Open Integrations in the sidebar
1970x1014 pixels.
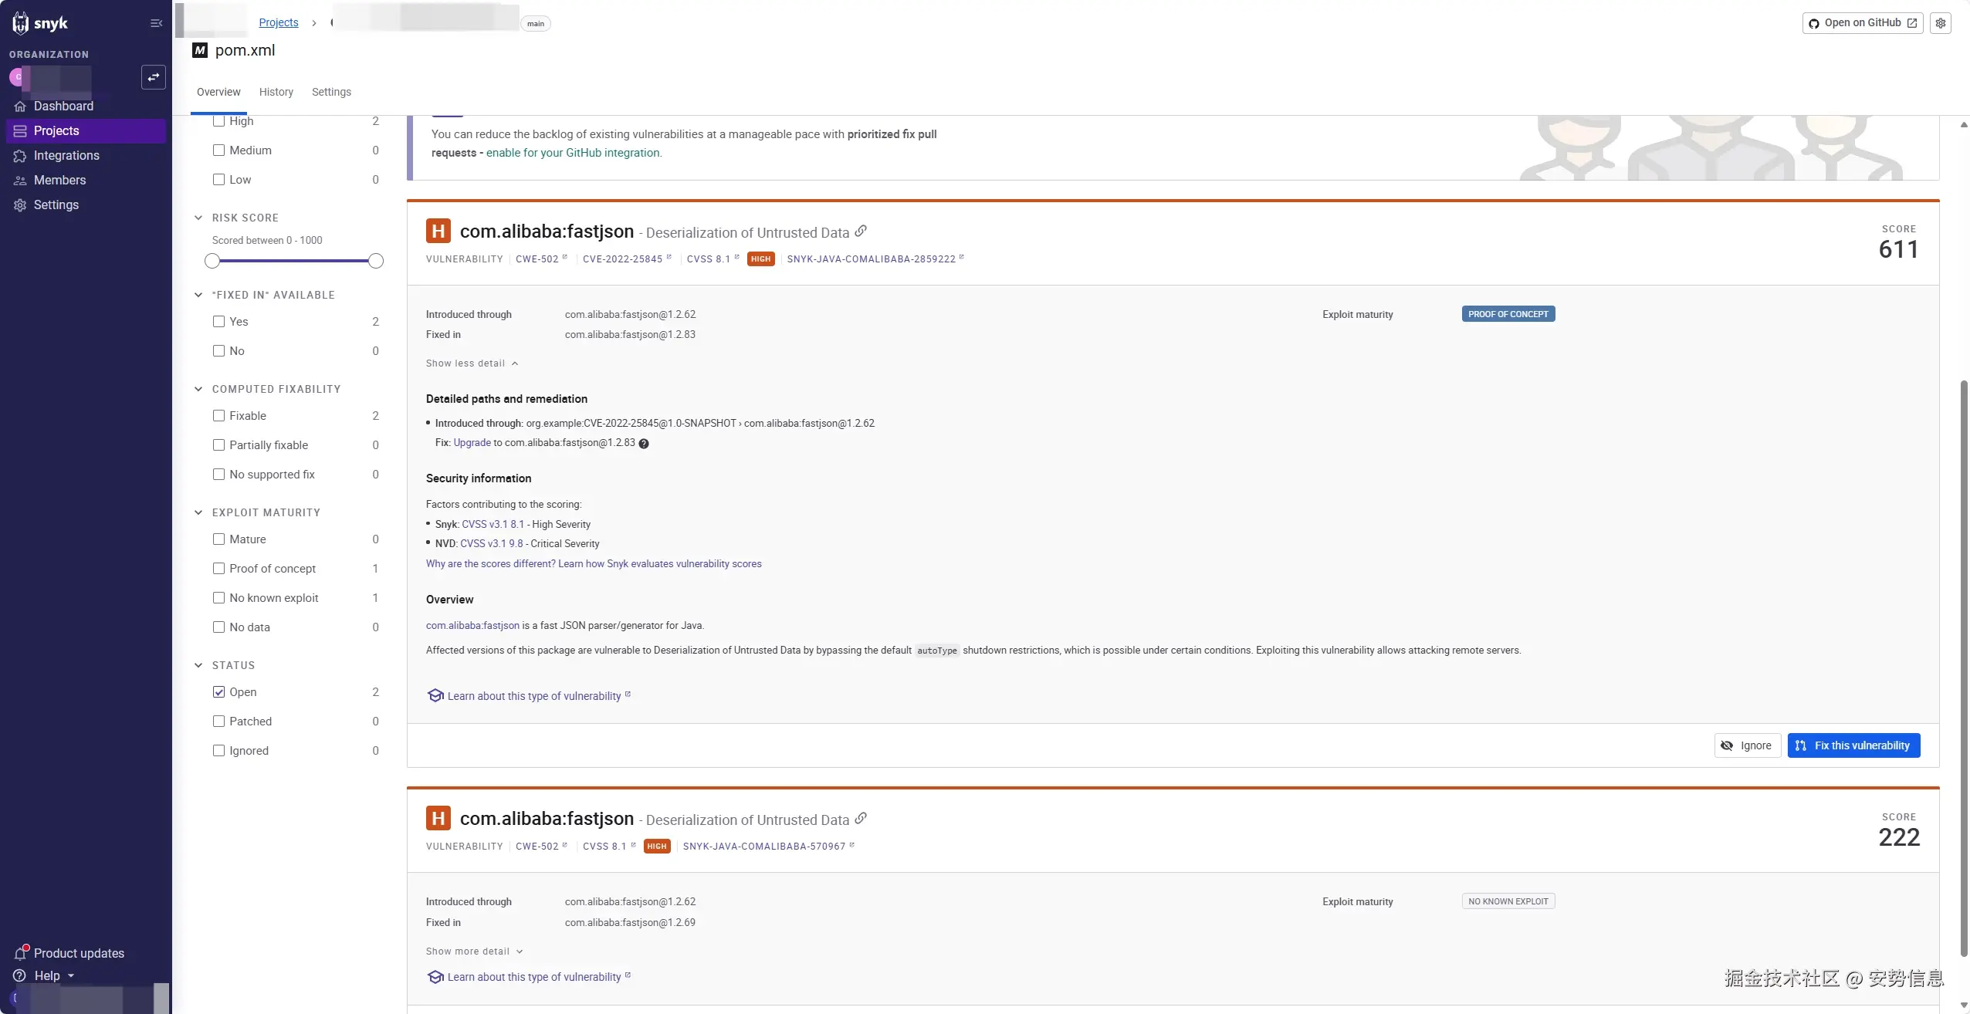(x=66, y=155)
